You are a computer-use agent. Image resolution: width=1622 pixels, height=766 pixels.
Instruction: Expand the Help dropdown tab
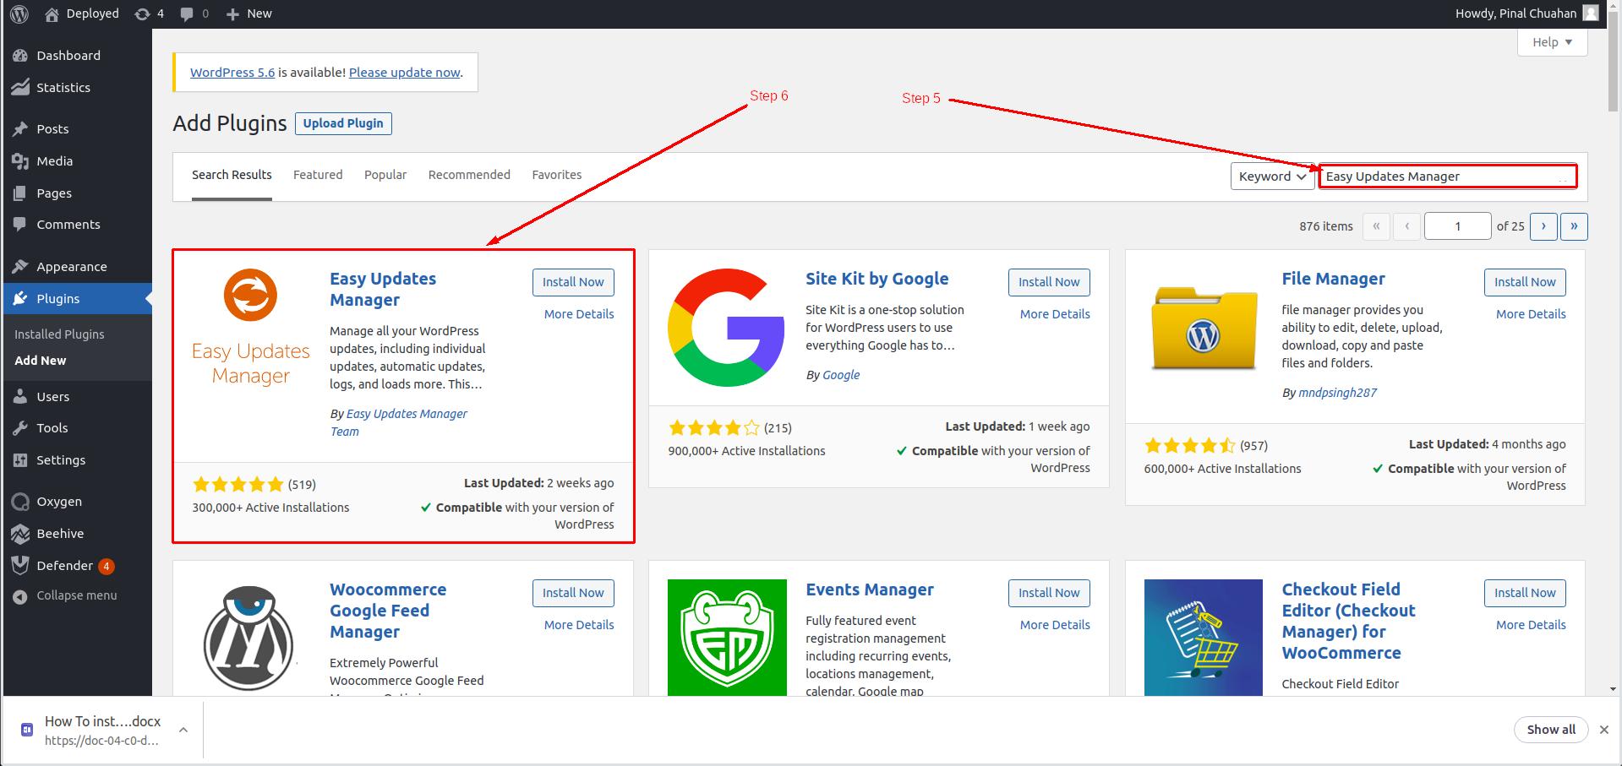point(1553,42)
